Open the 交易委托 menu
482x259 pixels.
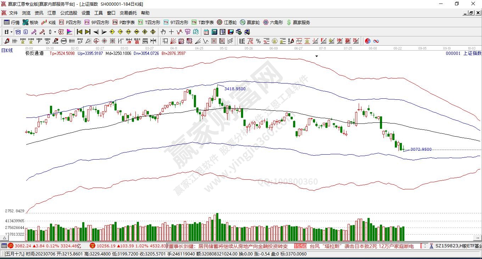pyautogui.click(x=128, y=13)
